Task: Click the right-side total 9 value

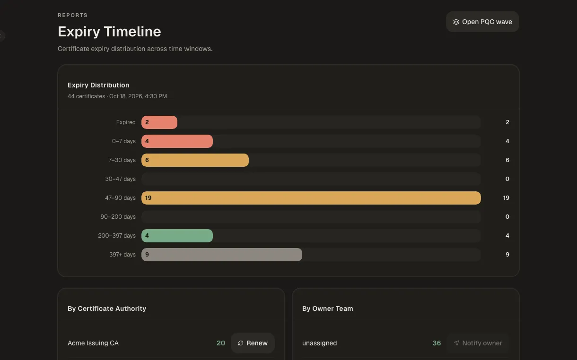Action: click(507, 255)
